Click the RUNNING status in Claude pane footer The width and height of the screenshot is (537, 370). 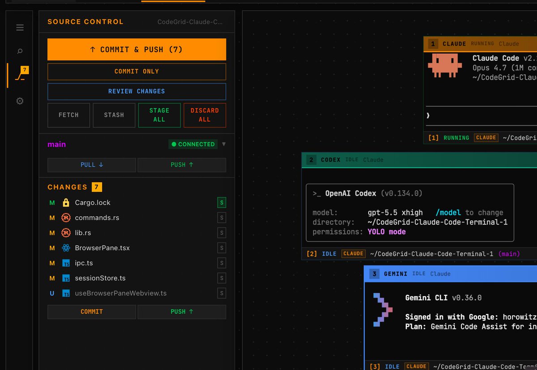456,138
